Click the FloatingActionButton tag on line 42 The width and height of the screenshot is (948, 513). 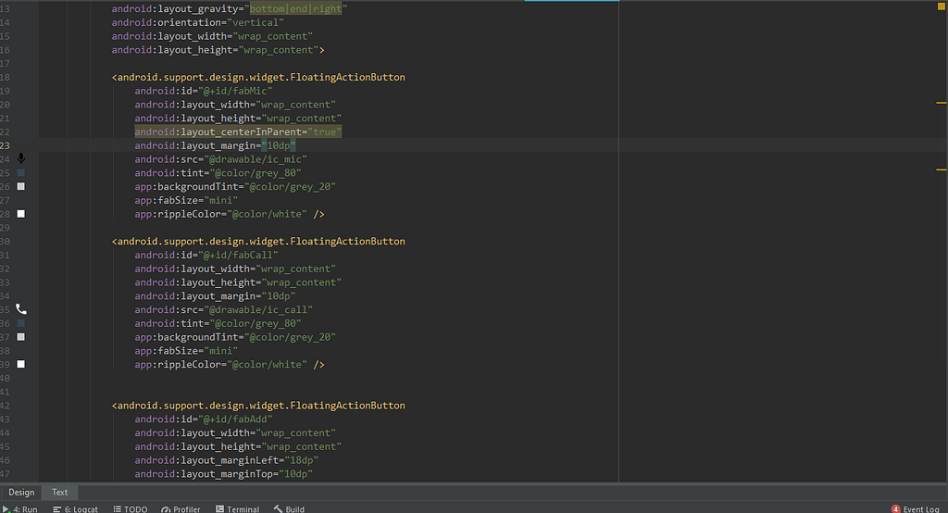click(x=260, y=406)
